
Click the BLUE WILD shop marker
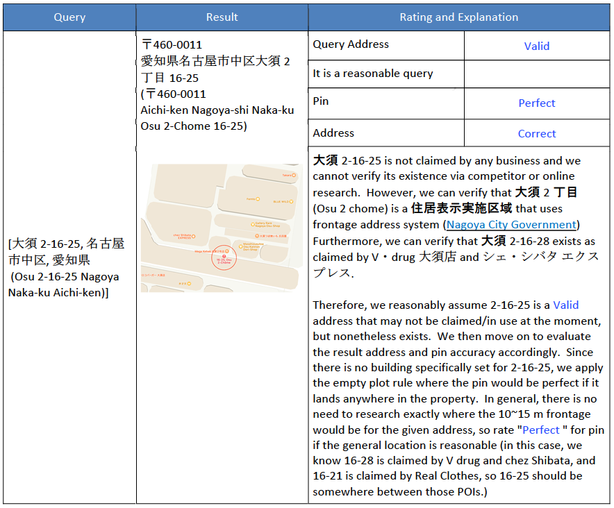[291, 201]
